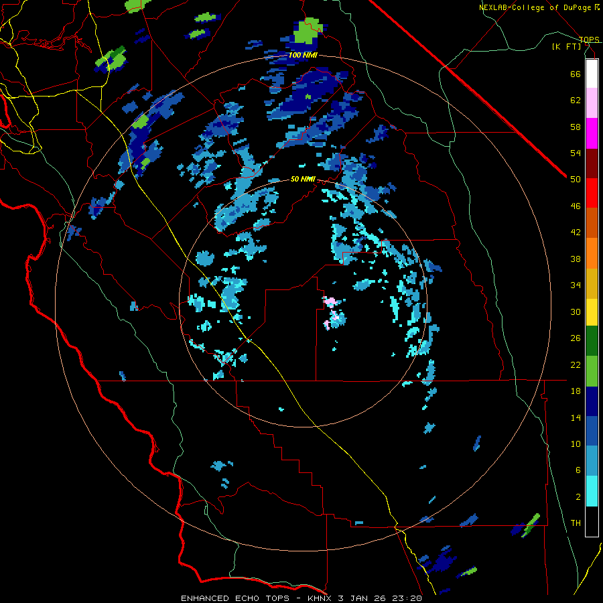Click the light blue 6 kft legend swatch
Screen dimensions: 603x603
point(592,461)
